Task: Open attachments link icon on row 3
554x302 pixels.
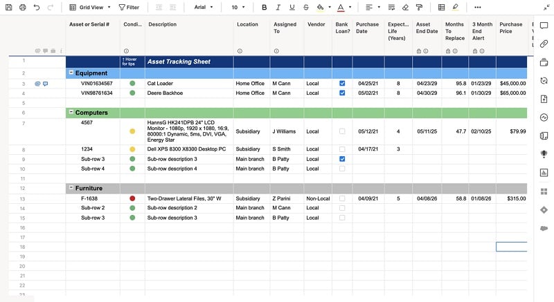Action: 37,84
